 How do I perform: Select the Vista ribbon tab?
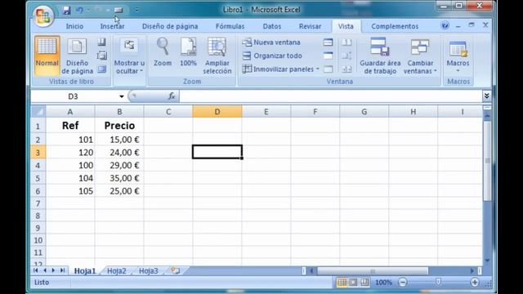point(346,26)
